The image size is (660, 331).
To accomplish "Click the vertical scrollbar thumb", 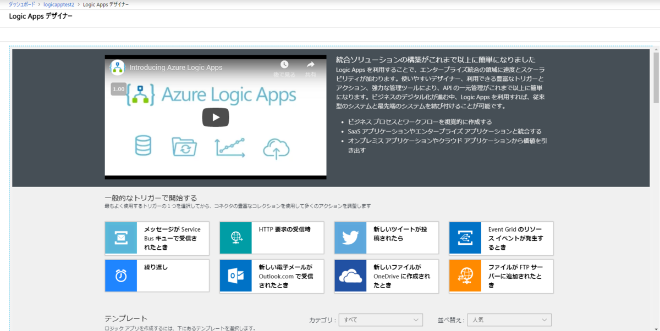I will (x=656, y=78).
